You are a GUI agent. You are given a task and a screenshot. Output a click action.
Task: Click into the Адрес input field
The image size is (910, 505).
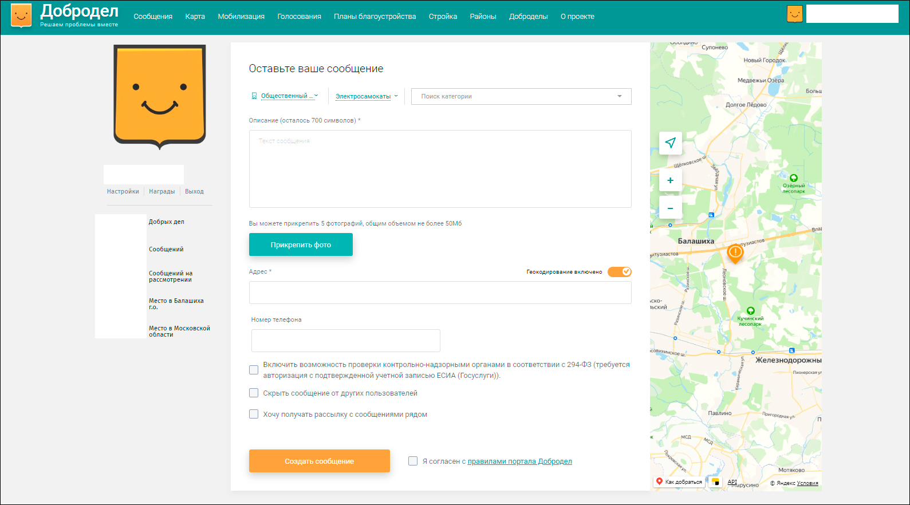pyautogui.click(x=440, y=293)
